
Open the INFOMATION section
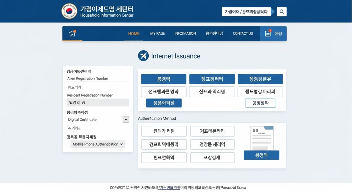185,33
